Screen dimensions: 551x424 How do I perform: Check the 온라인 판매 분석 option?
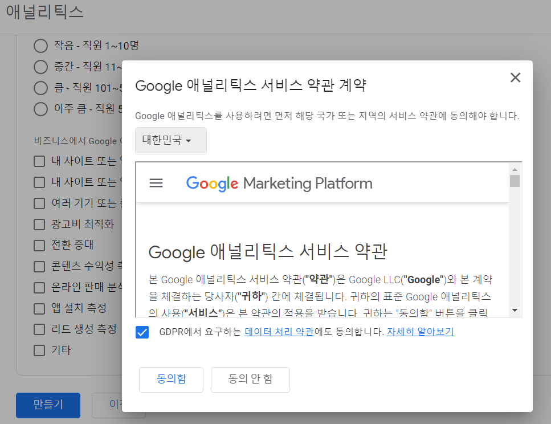(x=39, y=287)
